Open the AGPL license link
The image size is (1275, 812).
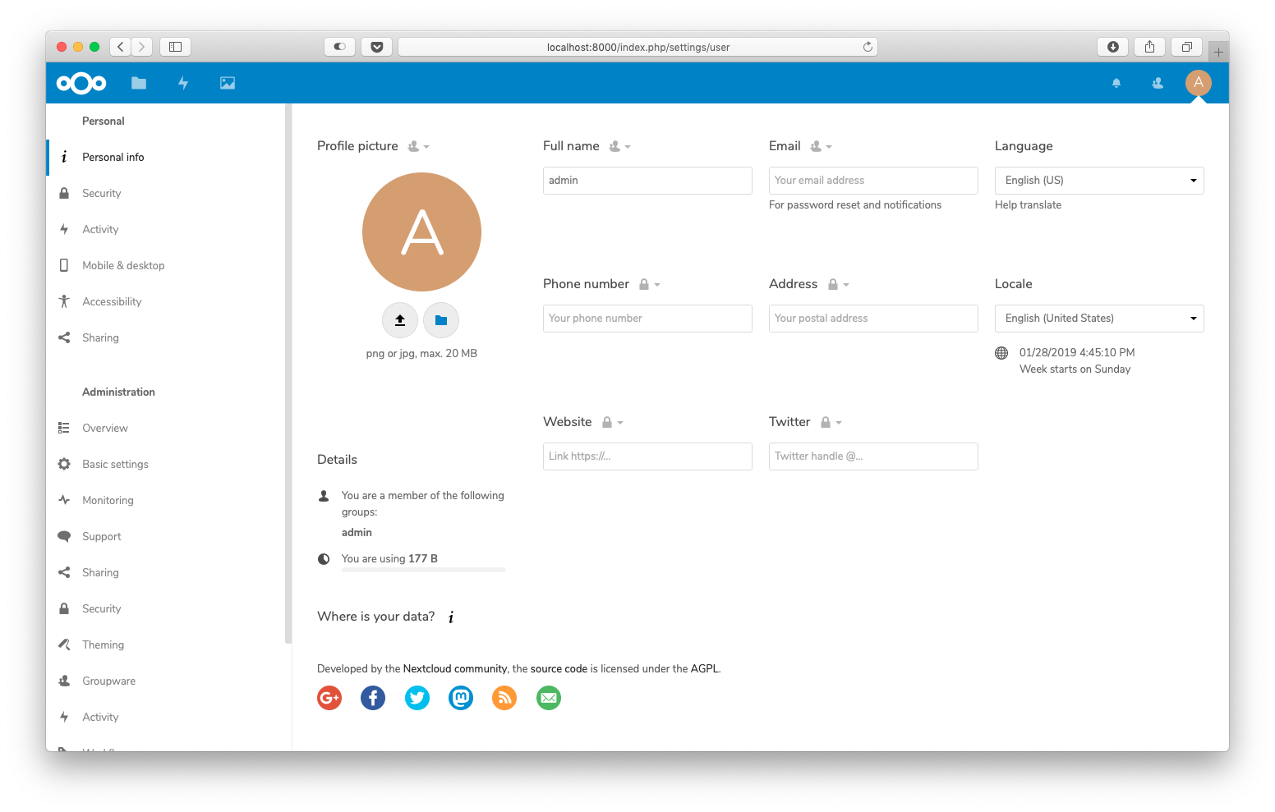click(x=704, y=669)
